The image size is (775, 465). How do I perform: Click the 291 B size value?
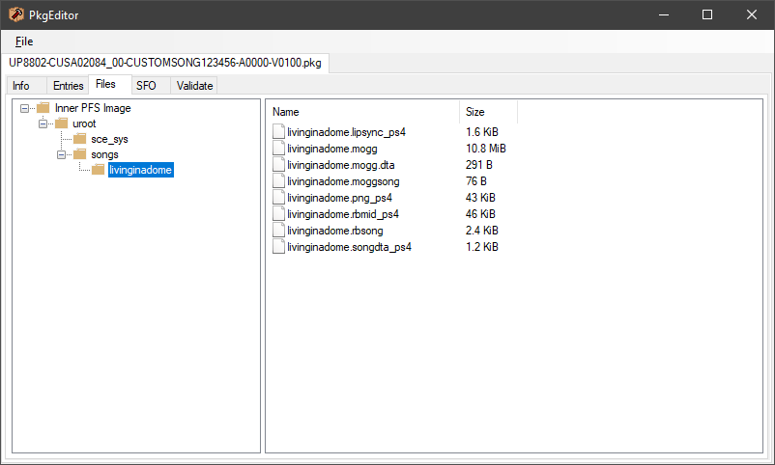pyautogui.click(x=479, y=164)
